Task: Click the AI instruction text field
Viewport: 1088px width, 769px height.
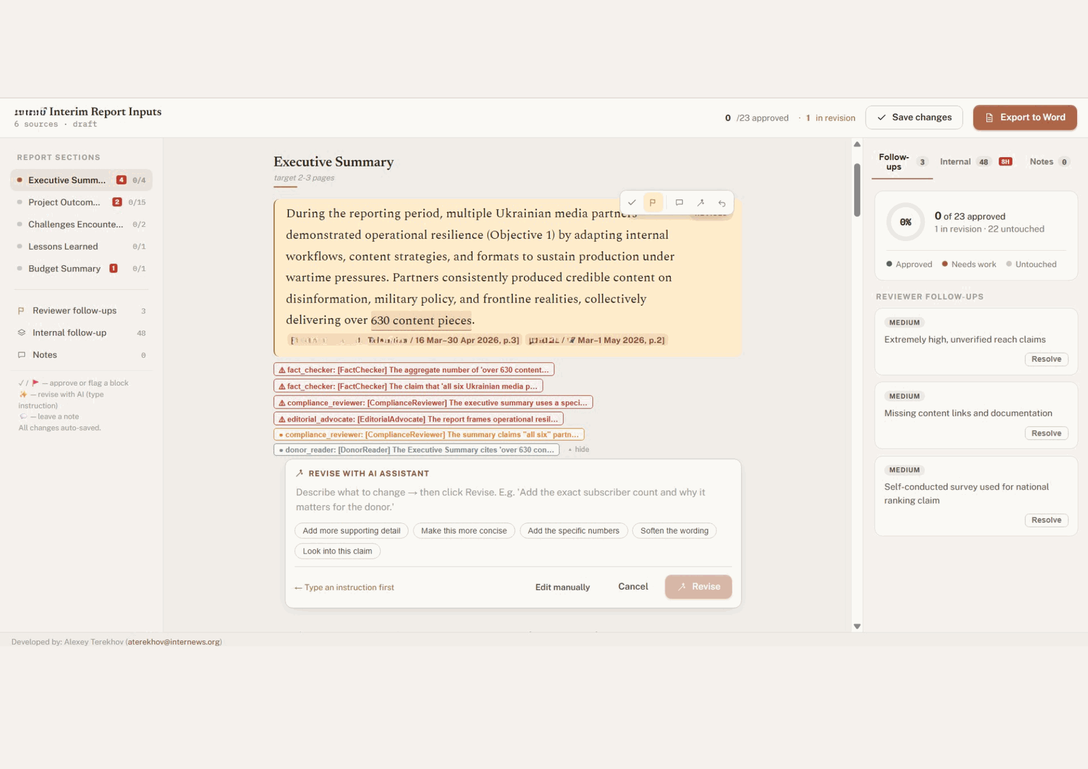Action: coord(513,500)
